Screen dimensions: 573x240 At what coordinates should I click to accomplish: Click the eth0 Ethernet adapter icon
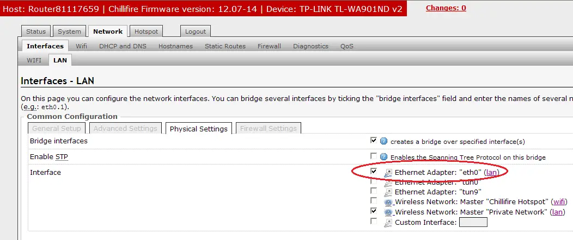click(388, 173)
